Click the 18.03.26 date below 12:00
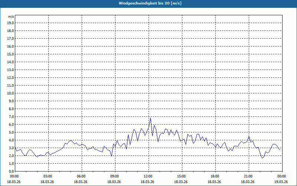 coord(148,182)
